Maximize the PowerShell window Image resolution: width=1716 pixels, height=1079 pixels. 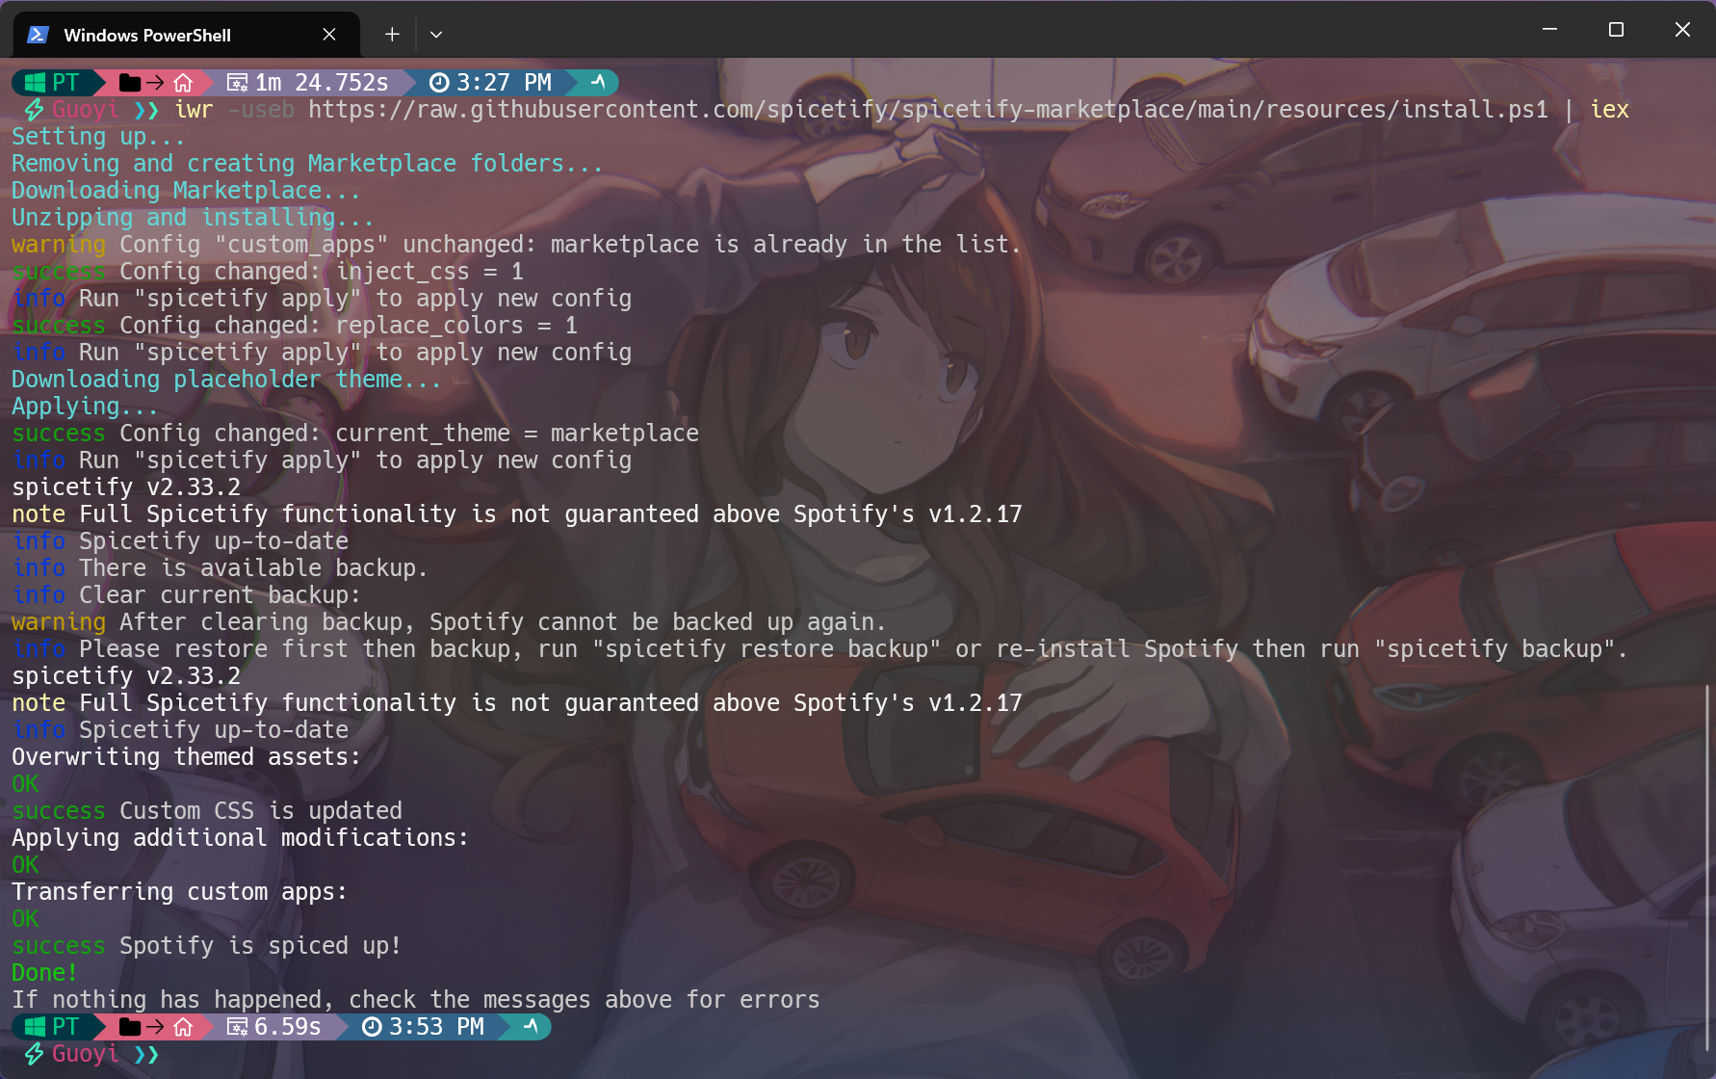point(1616,30)
